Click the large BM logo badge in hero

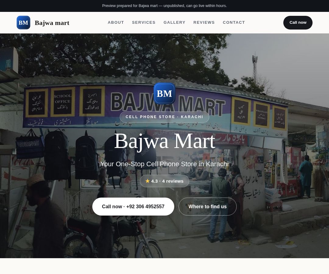pos(164,93)
